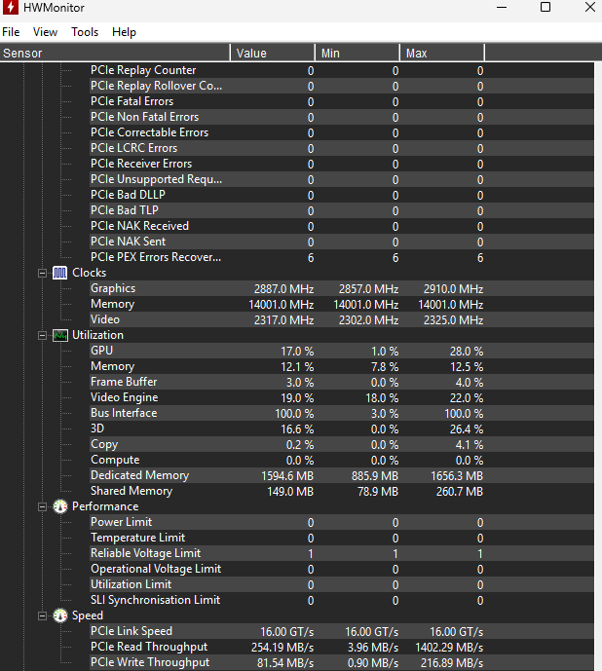Select the Power Limit row
Viewport: 602px width, 671px height.
(342, 523)
